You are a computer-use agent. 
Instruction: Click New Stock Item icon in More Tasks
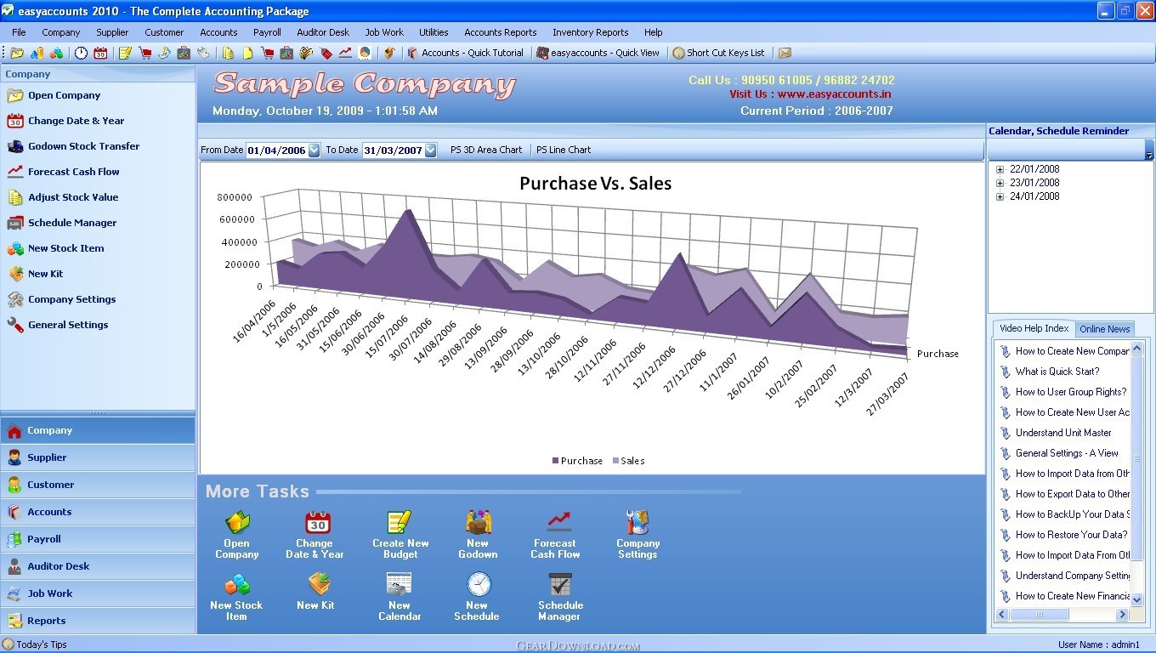pyautogui.click(x=237, y=585)
